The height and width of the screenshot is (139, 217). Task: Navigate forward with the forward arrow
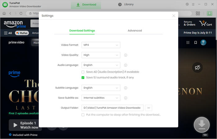tap(15, 13)
